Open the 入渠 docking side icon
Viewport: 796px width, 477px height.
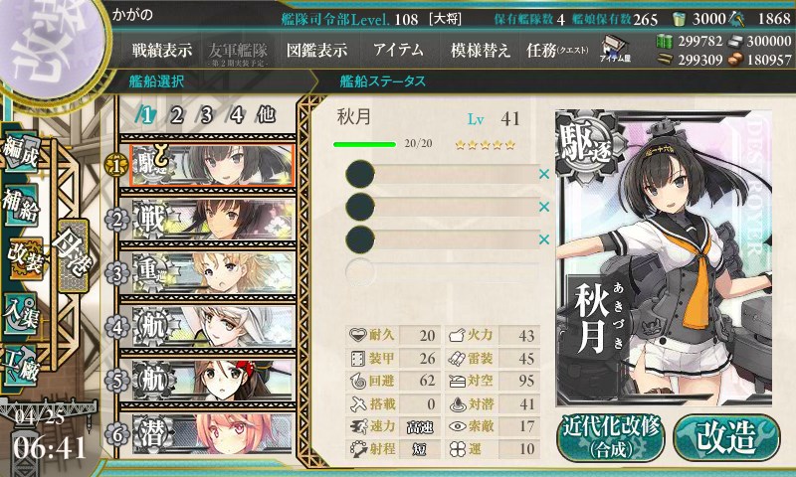21,313
